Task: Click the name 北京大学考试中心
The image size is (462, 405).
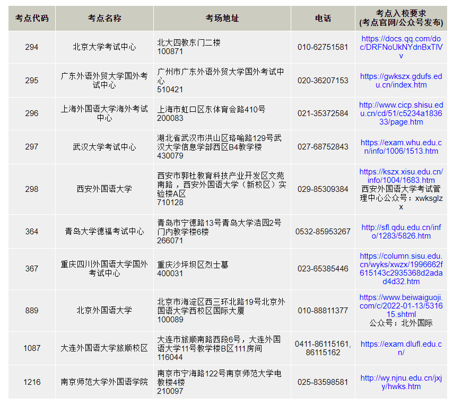Action: coord(104,47)
